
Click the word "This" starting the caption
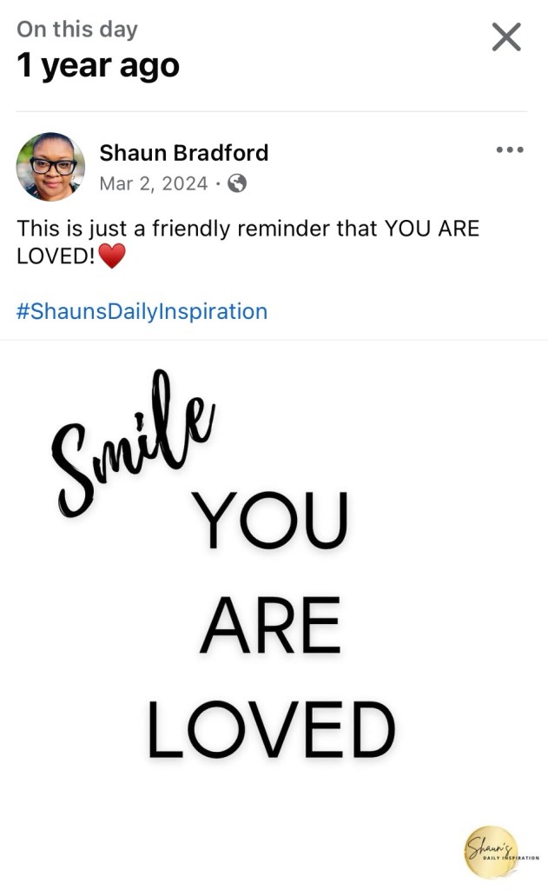36,229
